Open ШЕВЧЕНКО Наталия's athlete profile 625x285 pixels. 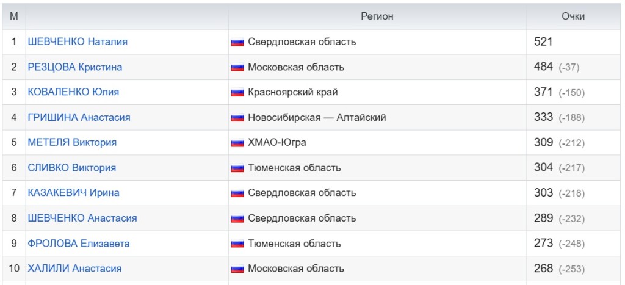pos(78,42)
